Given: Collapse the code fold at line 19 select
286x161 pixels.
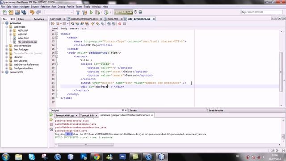Looking at the screenshot, I should (x=57, y=64).
